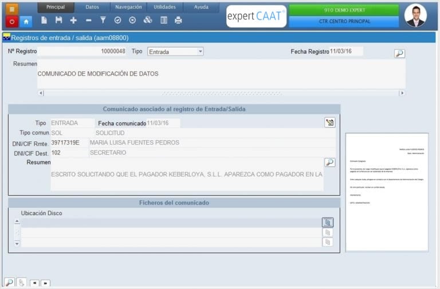The image size is (440, 289).
Task: Click DNI/CIF Rmte. field 39717319E
Action: coord(69,142)
